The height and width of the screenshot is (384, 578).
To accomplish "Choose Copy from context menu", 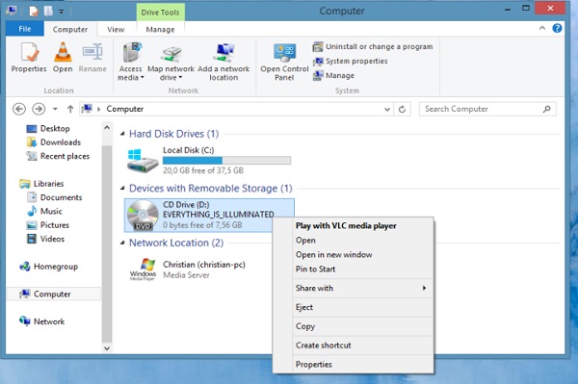I will click(305, 326).
